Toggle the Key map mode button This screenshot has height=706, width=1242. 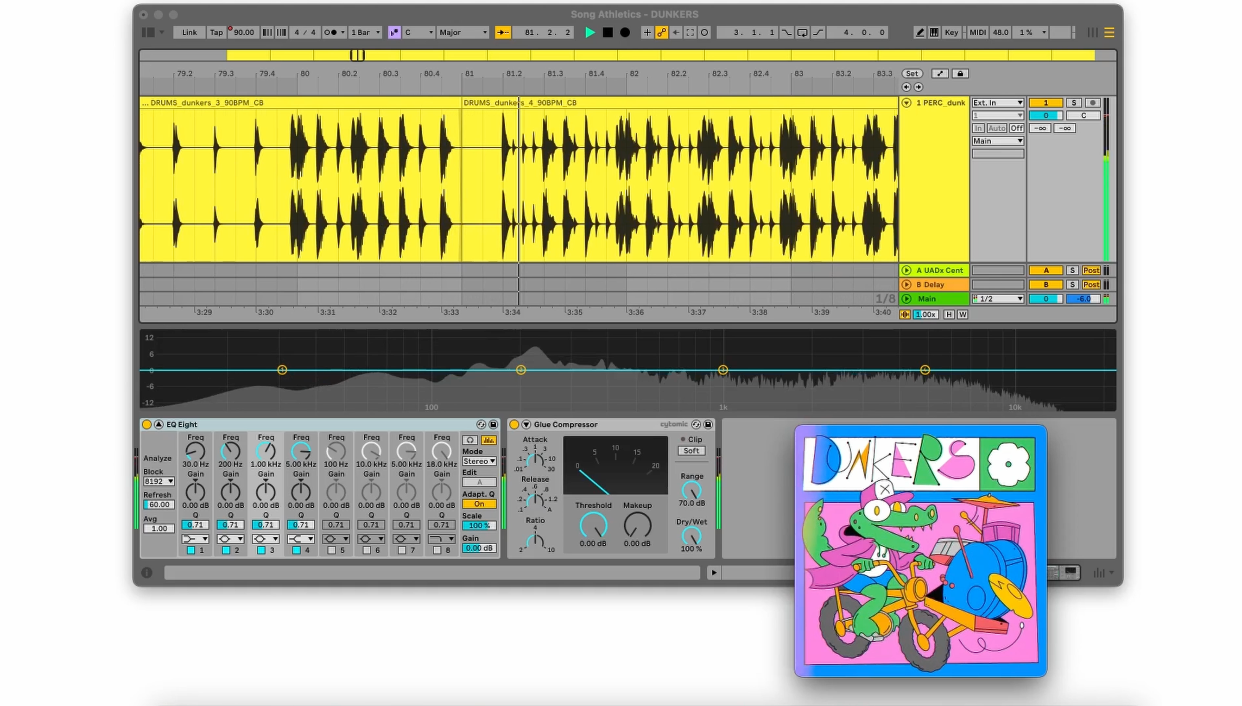[951, 32]
